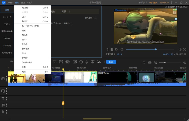The width and height of the screenshot is (189, 121).
Task: Click the scissors split handle on playhead
Action: click(63, 103)
